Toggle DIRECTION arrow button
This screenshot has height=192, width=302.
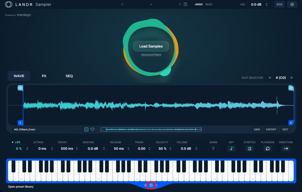[x=286, y=148]
